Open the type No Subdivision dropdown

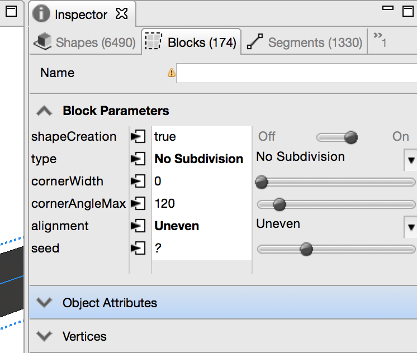pyautogui.click(x=410, y=160)
